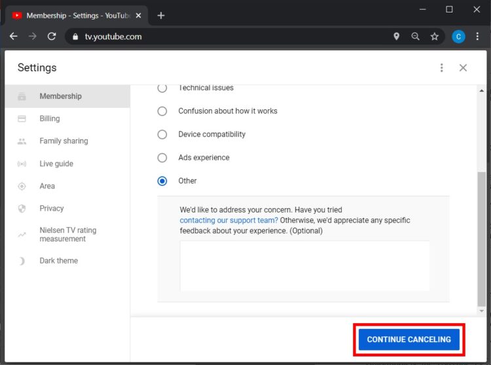This screenshot has height=365, width=491.
Task: Select Confusion about how it works option
Action: click(162, 111)
